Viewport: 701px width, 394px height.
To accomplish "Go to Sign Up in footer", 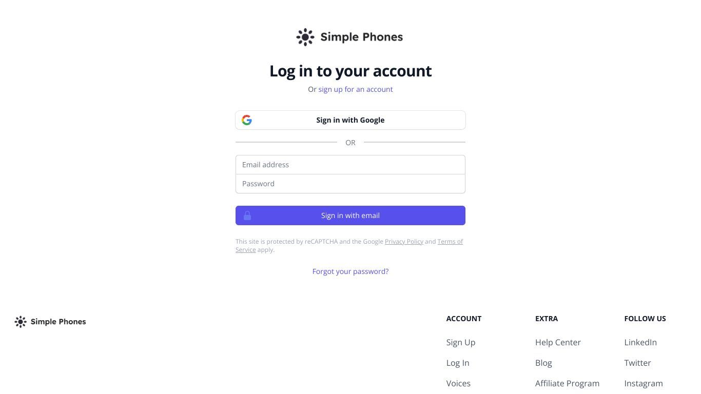I will (461, 342).
